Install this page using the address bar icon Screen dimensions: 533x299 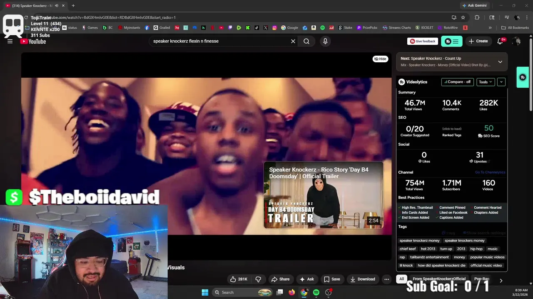454,17
